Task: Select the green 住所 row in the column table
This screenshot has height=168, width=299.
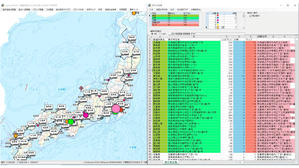Action: 175,18
